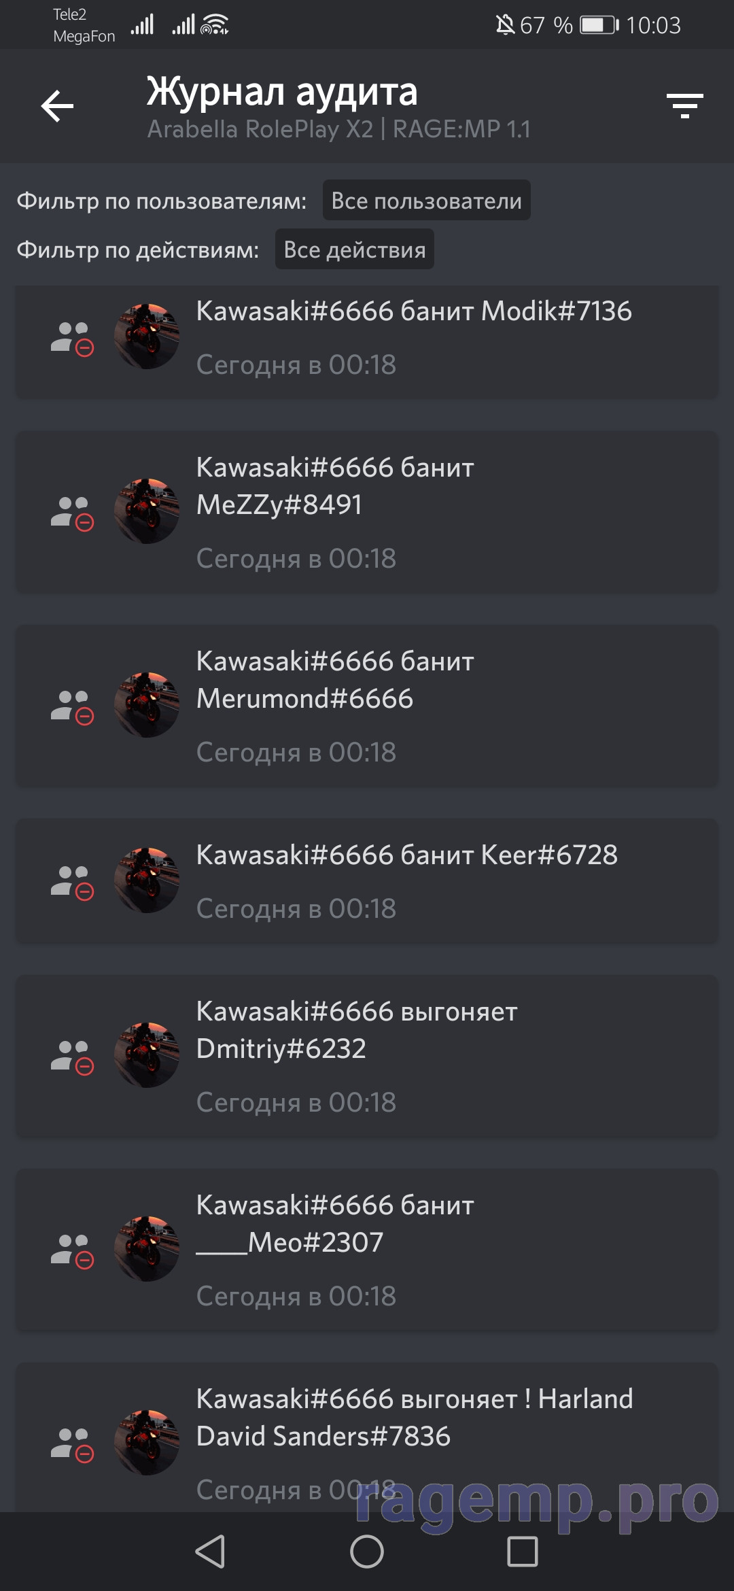Tap the member-ban icon beside ____Meo#2307 entry
Viewport: 734px width, 1591px height.
(72, 1251)
